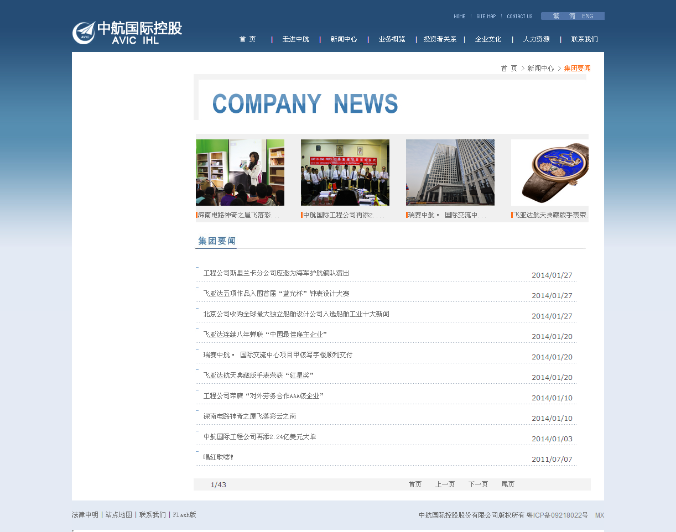This screenshot has width=676, height=532.
Task: Click the blue watch news thumbnail
Action: pos(550,172)
